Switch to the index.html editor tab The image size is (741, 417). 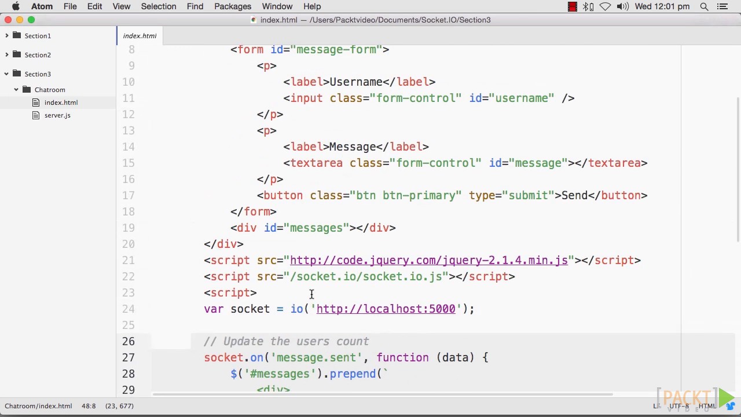click(140, 36)
